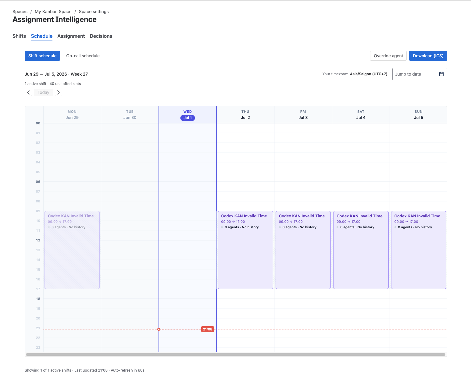Viewport: 471px width, 378px height.
Task: Open the Decisions tab
Action: point(101,36)
